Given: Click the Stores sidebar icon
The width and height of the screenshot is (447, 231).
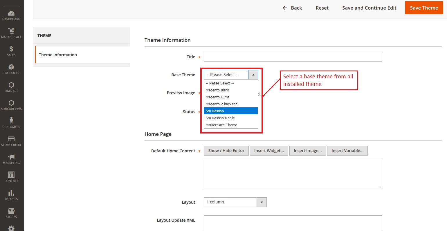Looking at the screenshot, I should 11,212.
